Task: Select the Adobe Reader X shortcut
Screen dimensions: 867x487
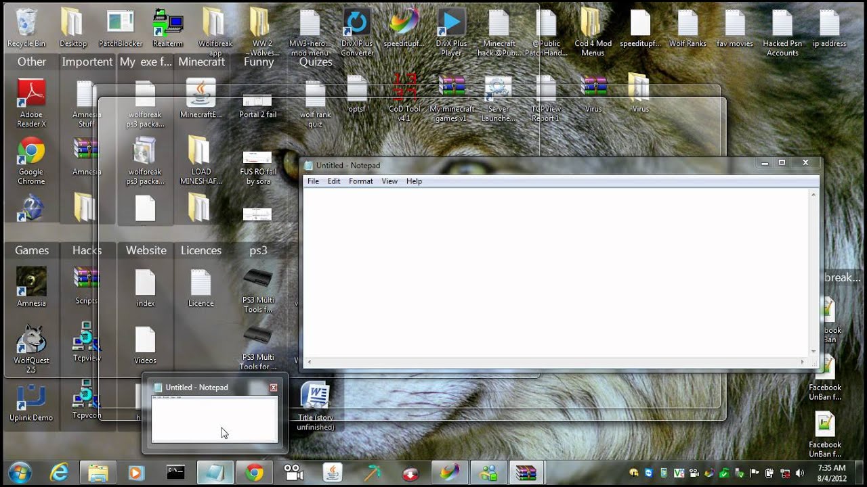Action: [x=32, y=104]
